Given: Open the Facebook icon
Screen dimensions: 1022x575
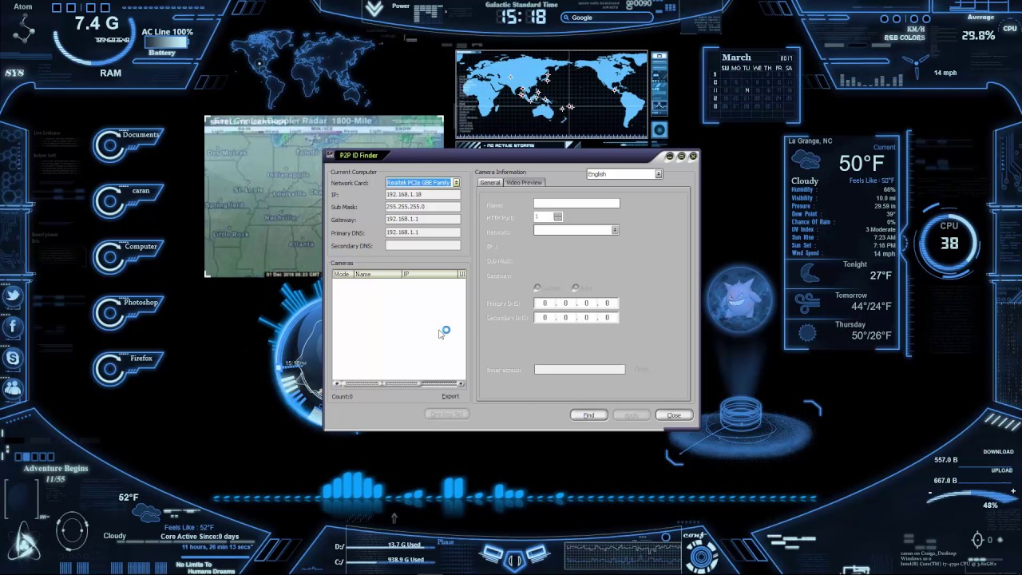Looking at the screenshot, I should tap(12, 326).
